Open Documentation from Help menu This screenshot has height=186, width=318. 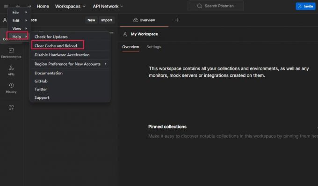(70, 73)
